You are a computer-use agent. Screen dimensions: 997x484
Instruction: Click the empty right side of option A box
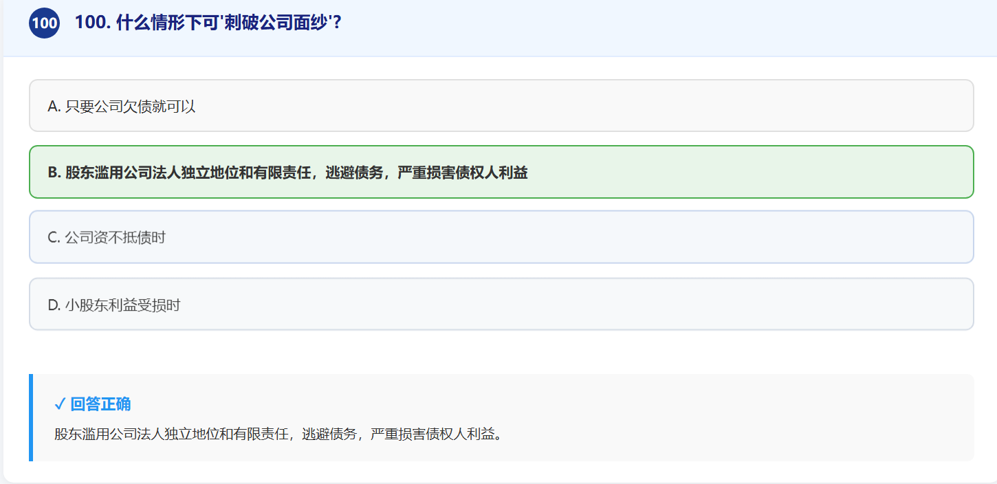(756, 106)
